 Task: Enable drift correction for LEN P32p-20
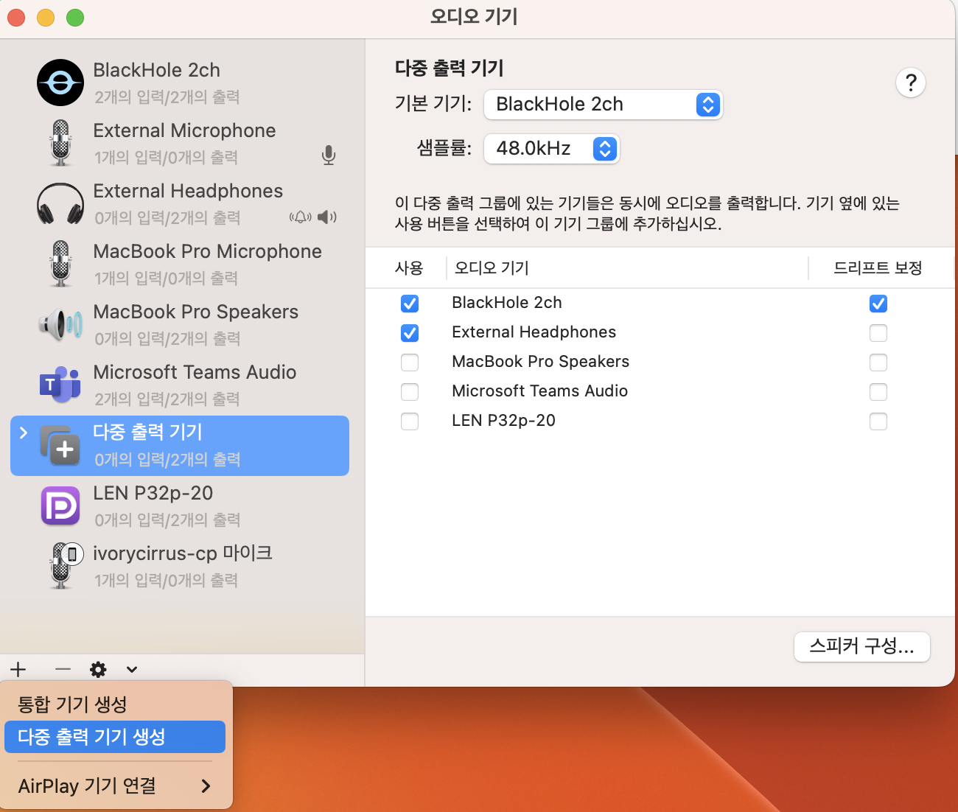pos(878,421)
